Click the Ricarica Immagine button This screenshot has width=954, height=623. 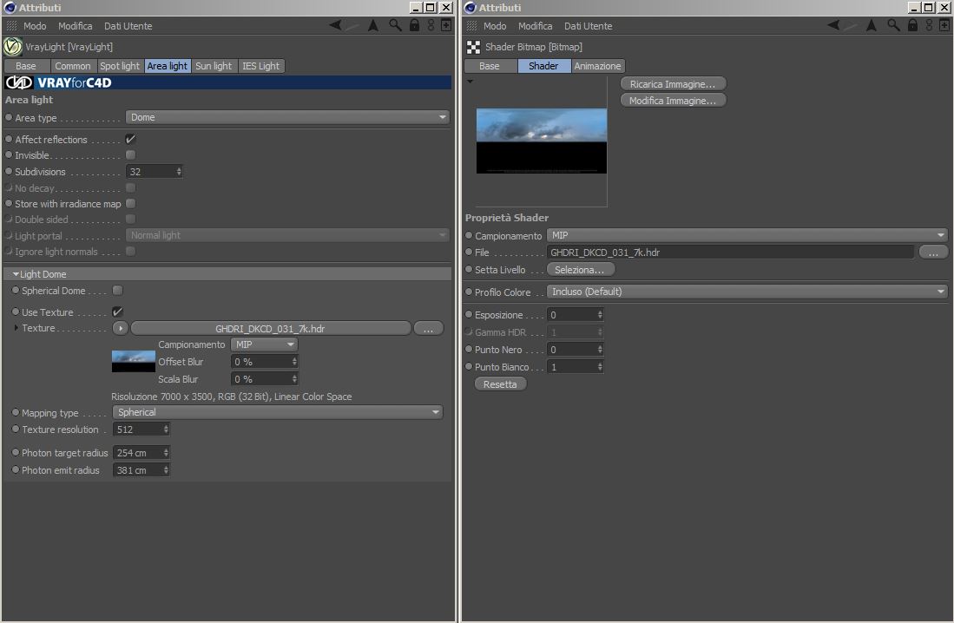tap(673, 84)
